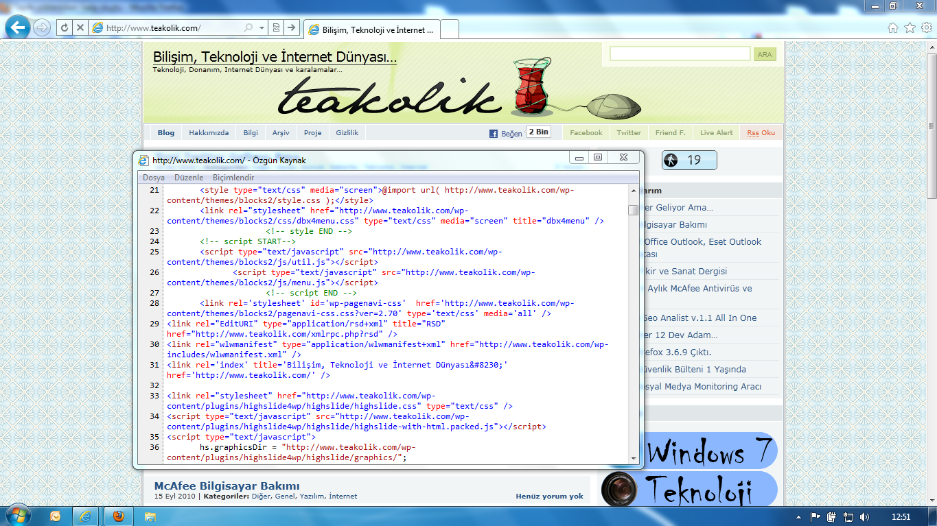Click the 'Henüz yorum yok' comments link
The height and width of the screenshot is (526, 937).
[x=549, y=497]
